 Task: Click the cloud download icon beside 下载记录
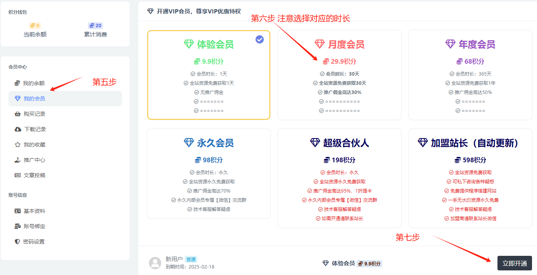point(18,129)
